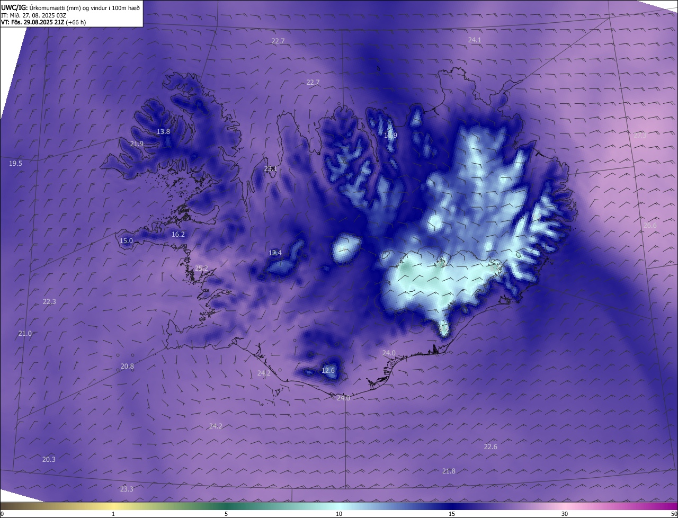The width and height of the screenshot is (678, 518).
Task: Click the 26.6 value label on the map
Action: tap(650, 226)
